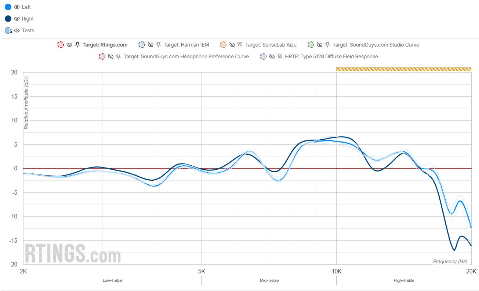Show the Harman IEM target via crossed-eye icon

[x=150, y=45]
